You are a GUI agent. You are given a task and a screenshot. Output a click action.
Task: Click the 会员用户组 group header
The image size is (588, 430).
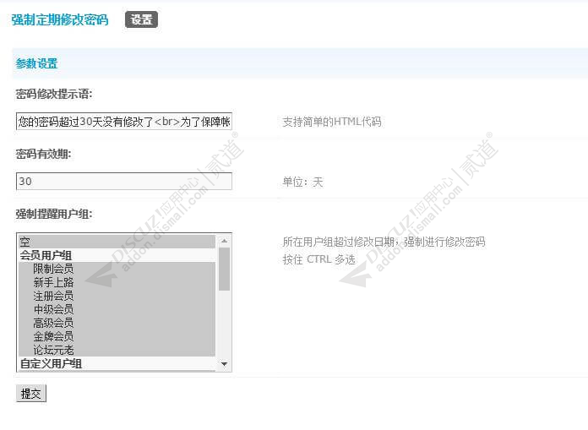pyautogui.click(x=117, y=255)
